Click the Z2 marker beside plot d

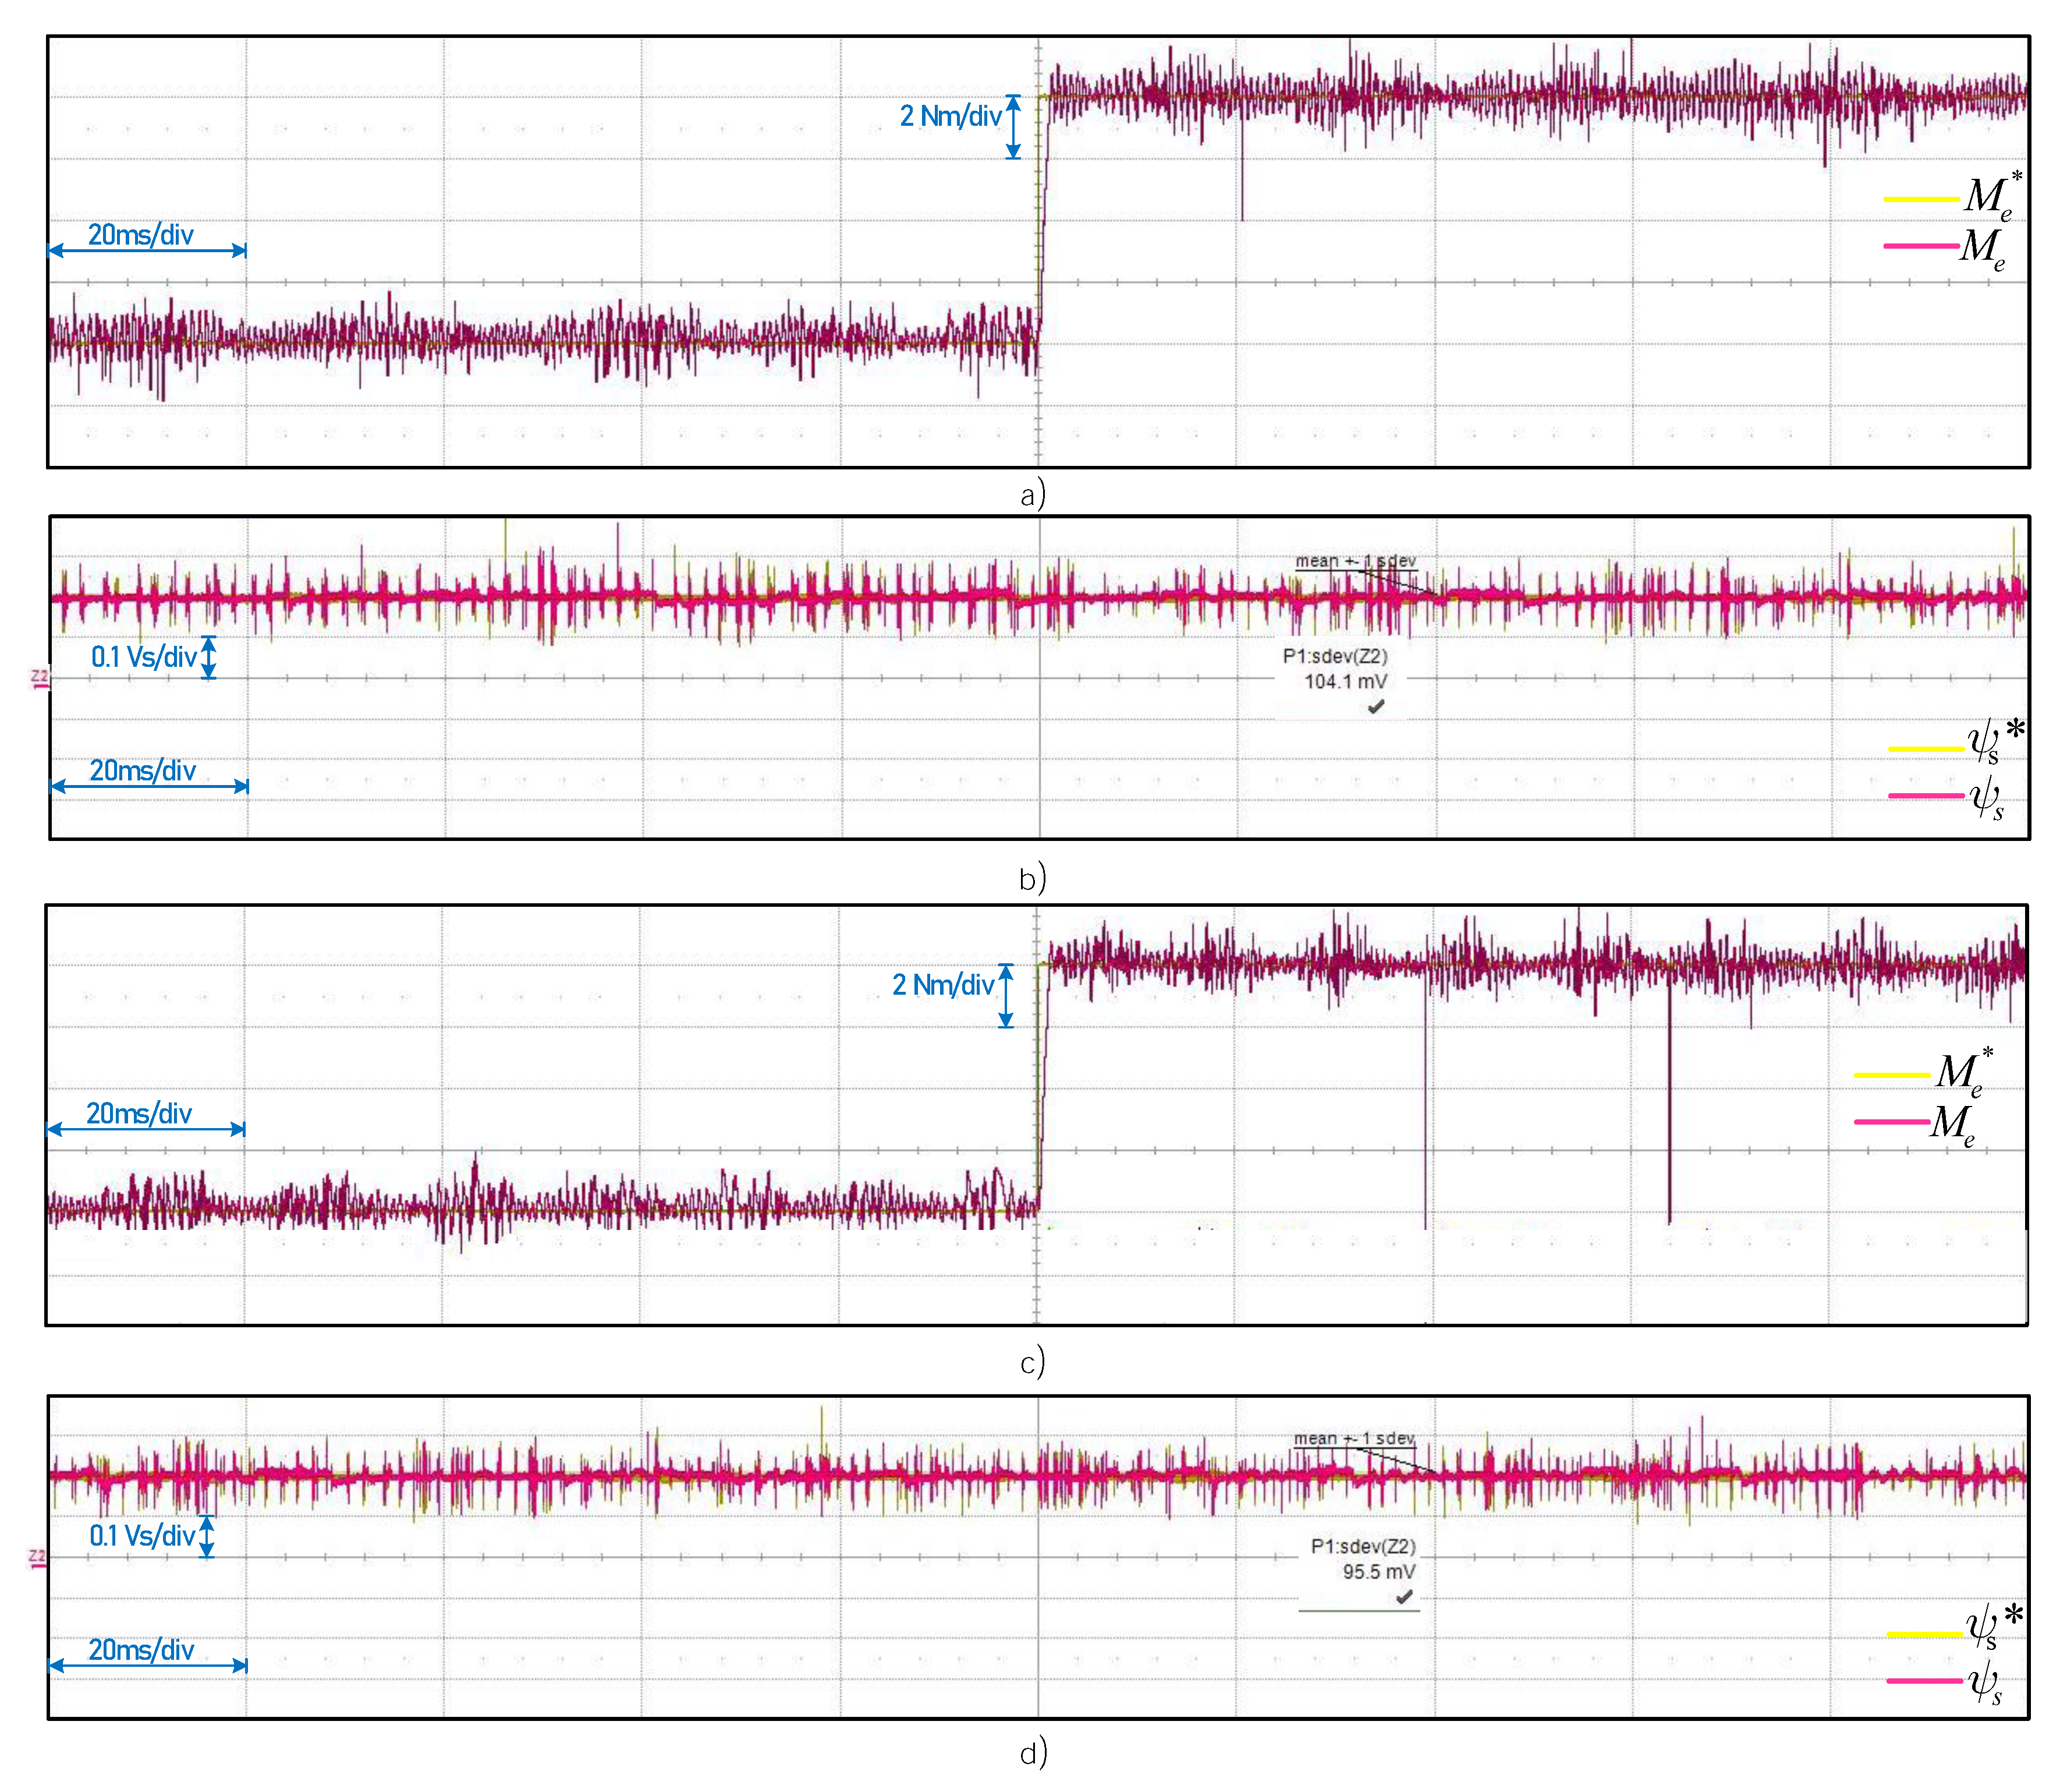tap(37, 1558)
